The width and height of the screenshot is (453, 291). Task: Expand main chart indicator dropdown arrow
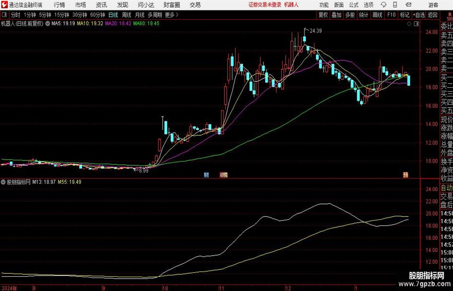pyautogui.click(x=47, y=23)
